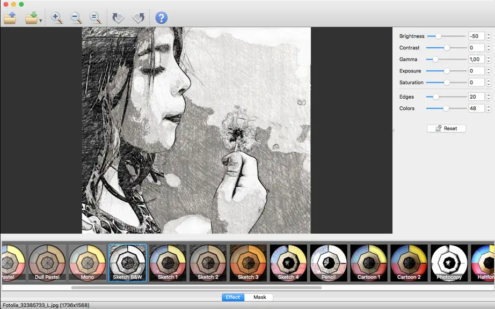The width and height of the screenshot is (495, 309).
Task: Increase Brightness using its stepper arrows
Action: pyautogui.click(x=489, y=34)
